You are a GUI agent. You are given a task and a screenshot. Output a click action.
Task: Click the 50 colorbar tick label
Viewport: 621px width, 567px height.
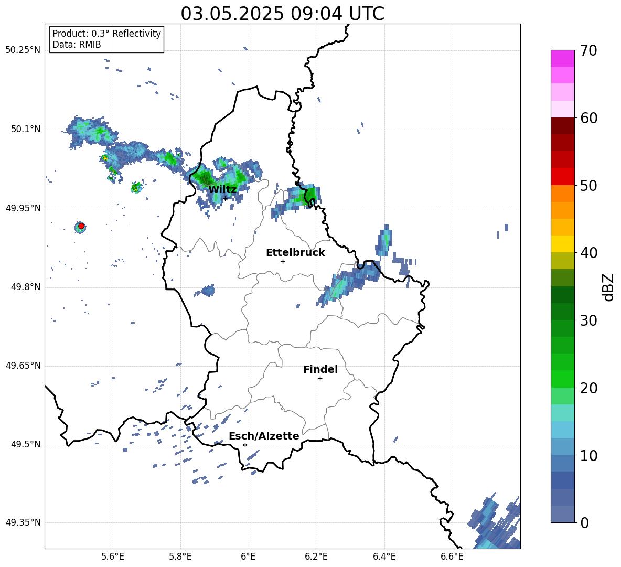588,185
